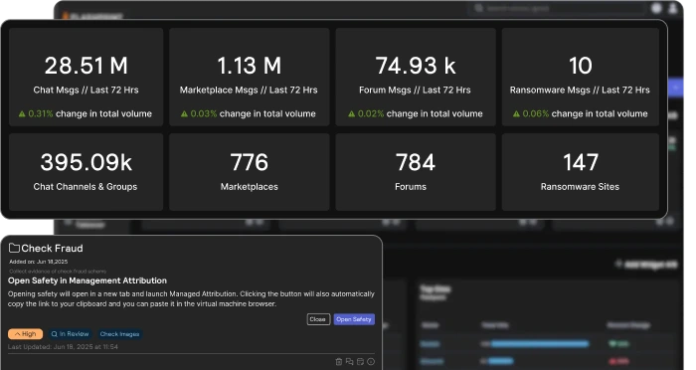Screen dimensions: 696x370
Task: Delete the case with the trash icon
Action: click(x=339, y=362)
